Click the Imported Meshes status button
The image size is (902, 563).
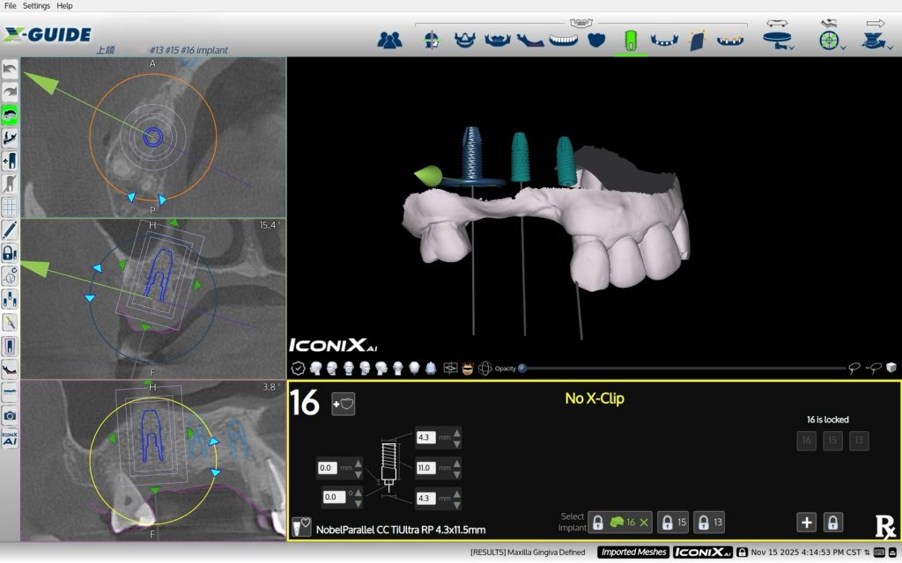pos(632,552)
